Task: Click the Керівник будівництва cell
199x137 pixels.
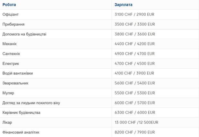Action: tap(22, 113)
